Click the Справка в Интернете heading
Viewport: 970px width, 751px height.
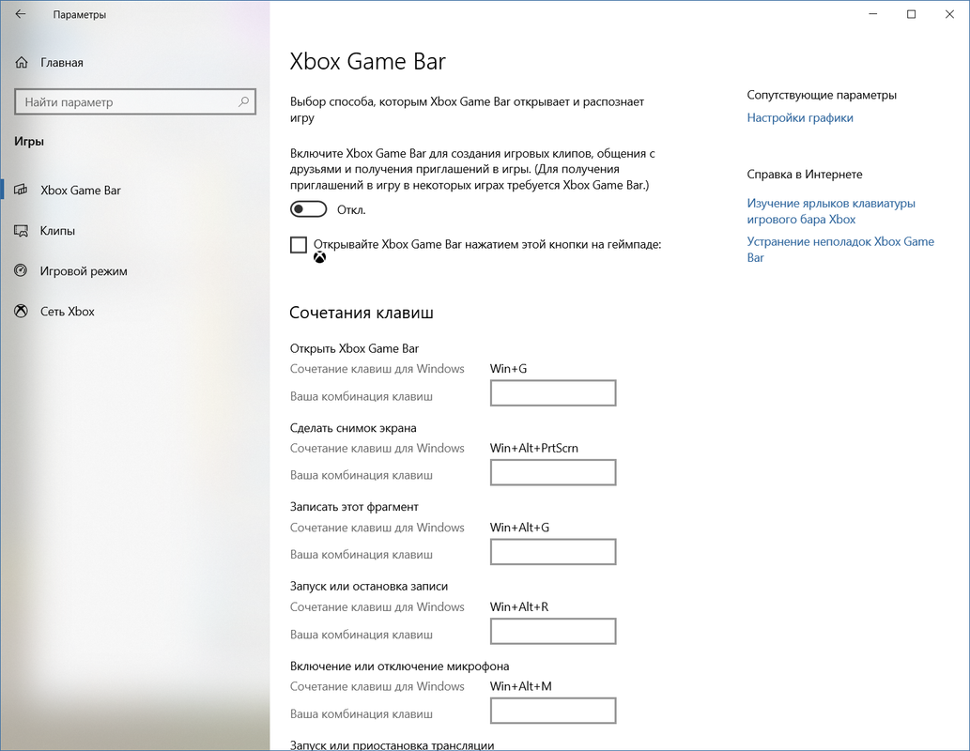804,174
